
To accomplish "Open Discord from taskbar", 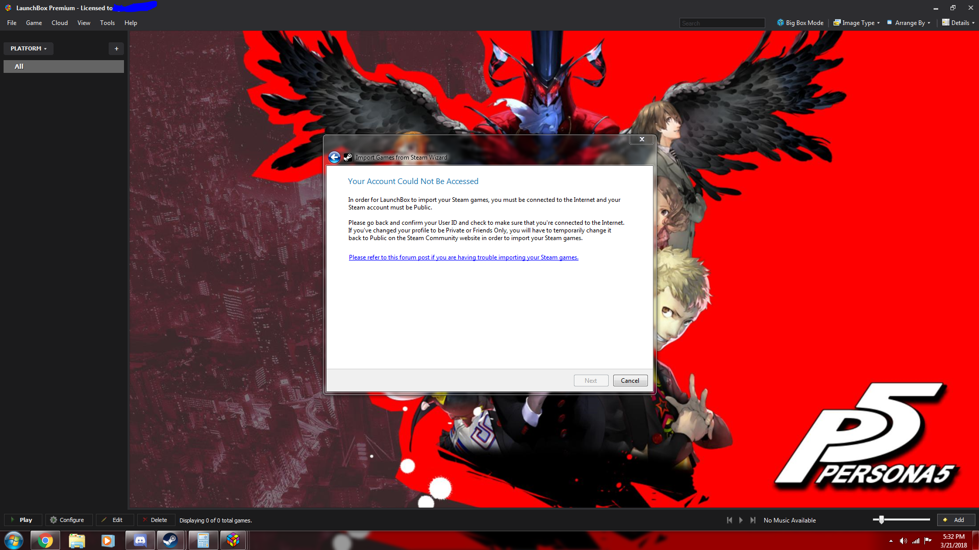I will tap(140, 540).
